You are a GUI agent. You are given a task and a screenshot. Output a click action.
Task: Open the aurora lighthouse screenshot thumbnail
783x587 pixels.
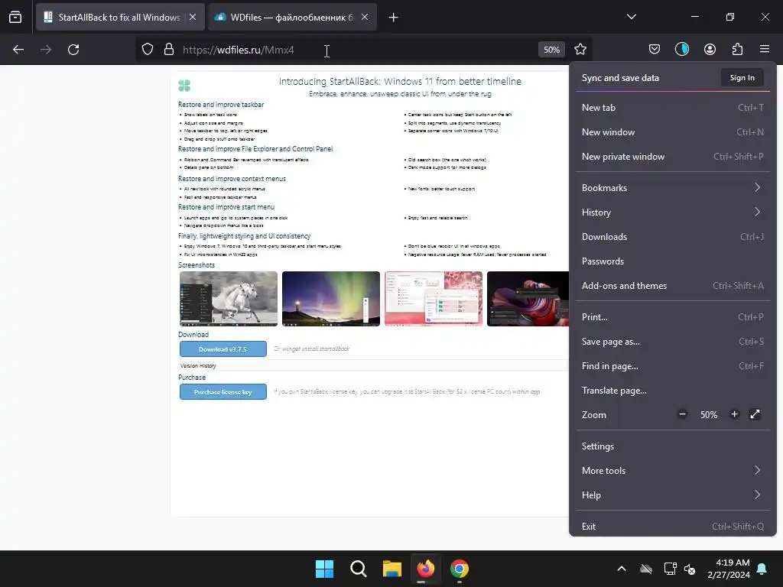coord(331,299)
